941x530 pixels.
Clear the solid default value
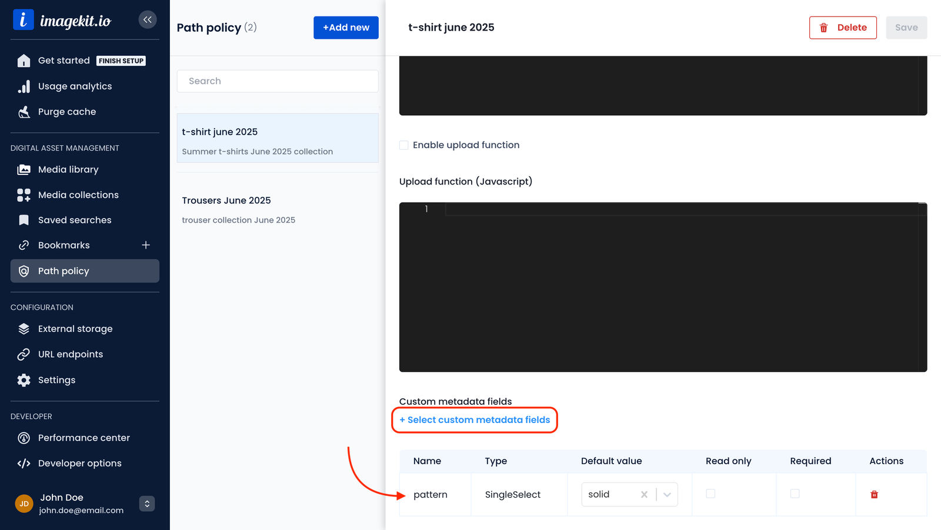(644, 495)
